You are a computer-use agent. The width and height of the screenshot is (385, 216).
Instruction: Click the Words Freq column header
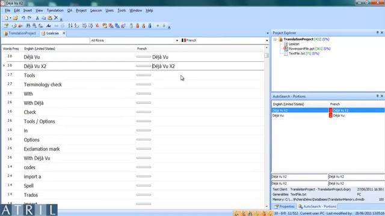click(11, 49)
